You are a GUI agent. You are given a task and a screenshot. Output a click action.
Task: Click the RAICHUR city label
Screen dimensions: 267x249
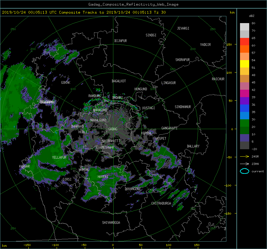218,79
